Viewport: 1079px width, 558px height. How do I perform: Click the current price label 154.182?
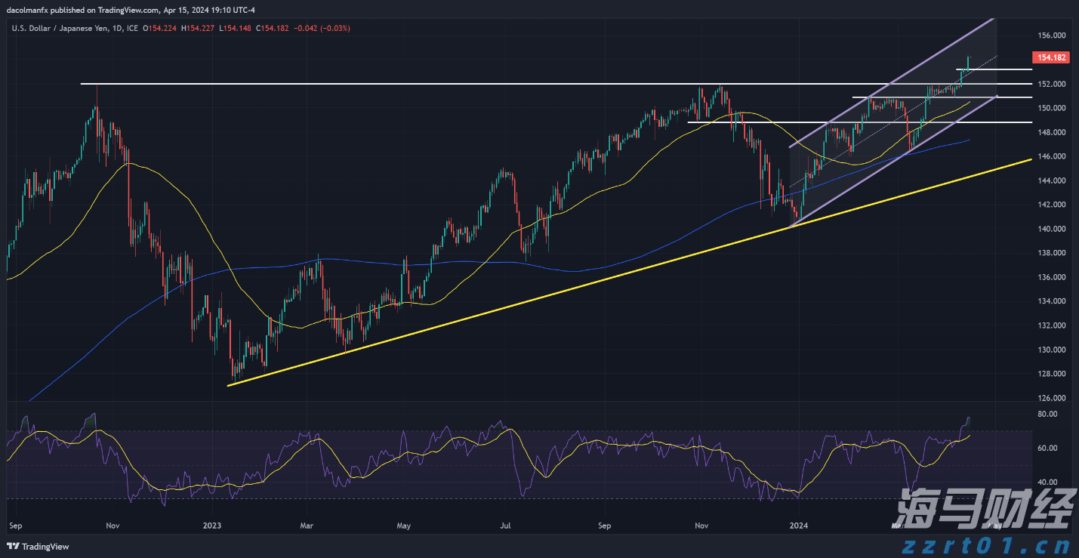click(1050, 57)
